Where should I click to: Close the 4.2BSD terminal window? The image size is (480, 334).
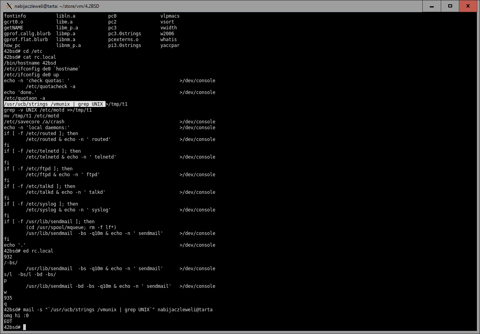(x=468, y=6)
